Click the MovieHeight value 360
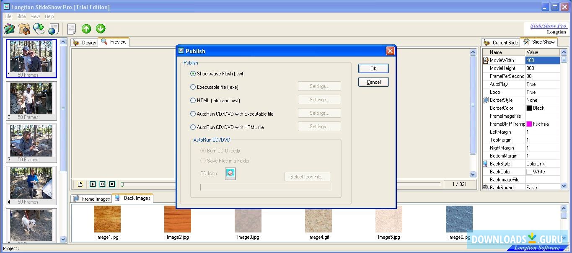Screen dimensions: 572x253 pyautogui.click(x=542, y=68)
